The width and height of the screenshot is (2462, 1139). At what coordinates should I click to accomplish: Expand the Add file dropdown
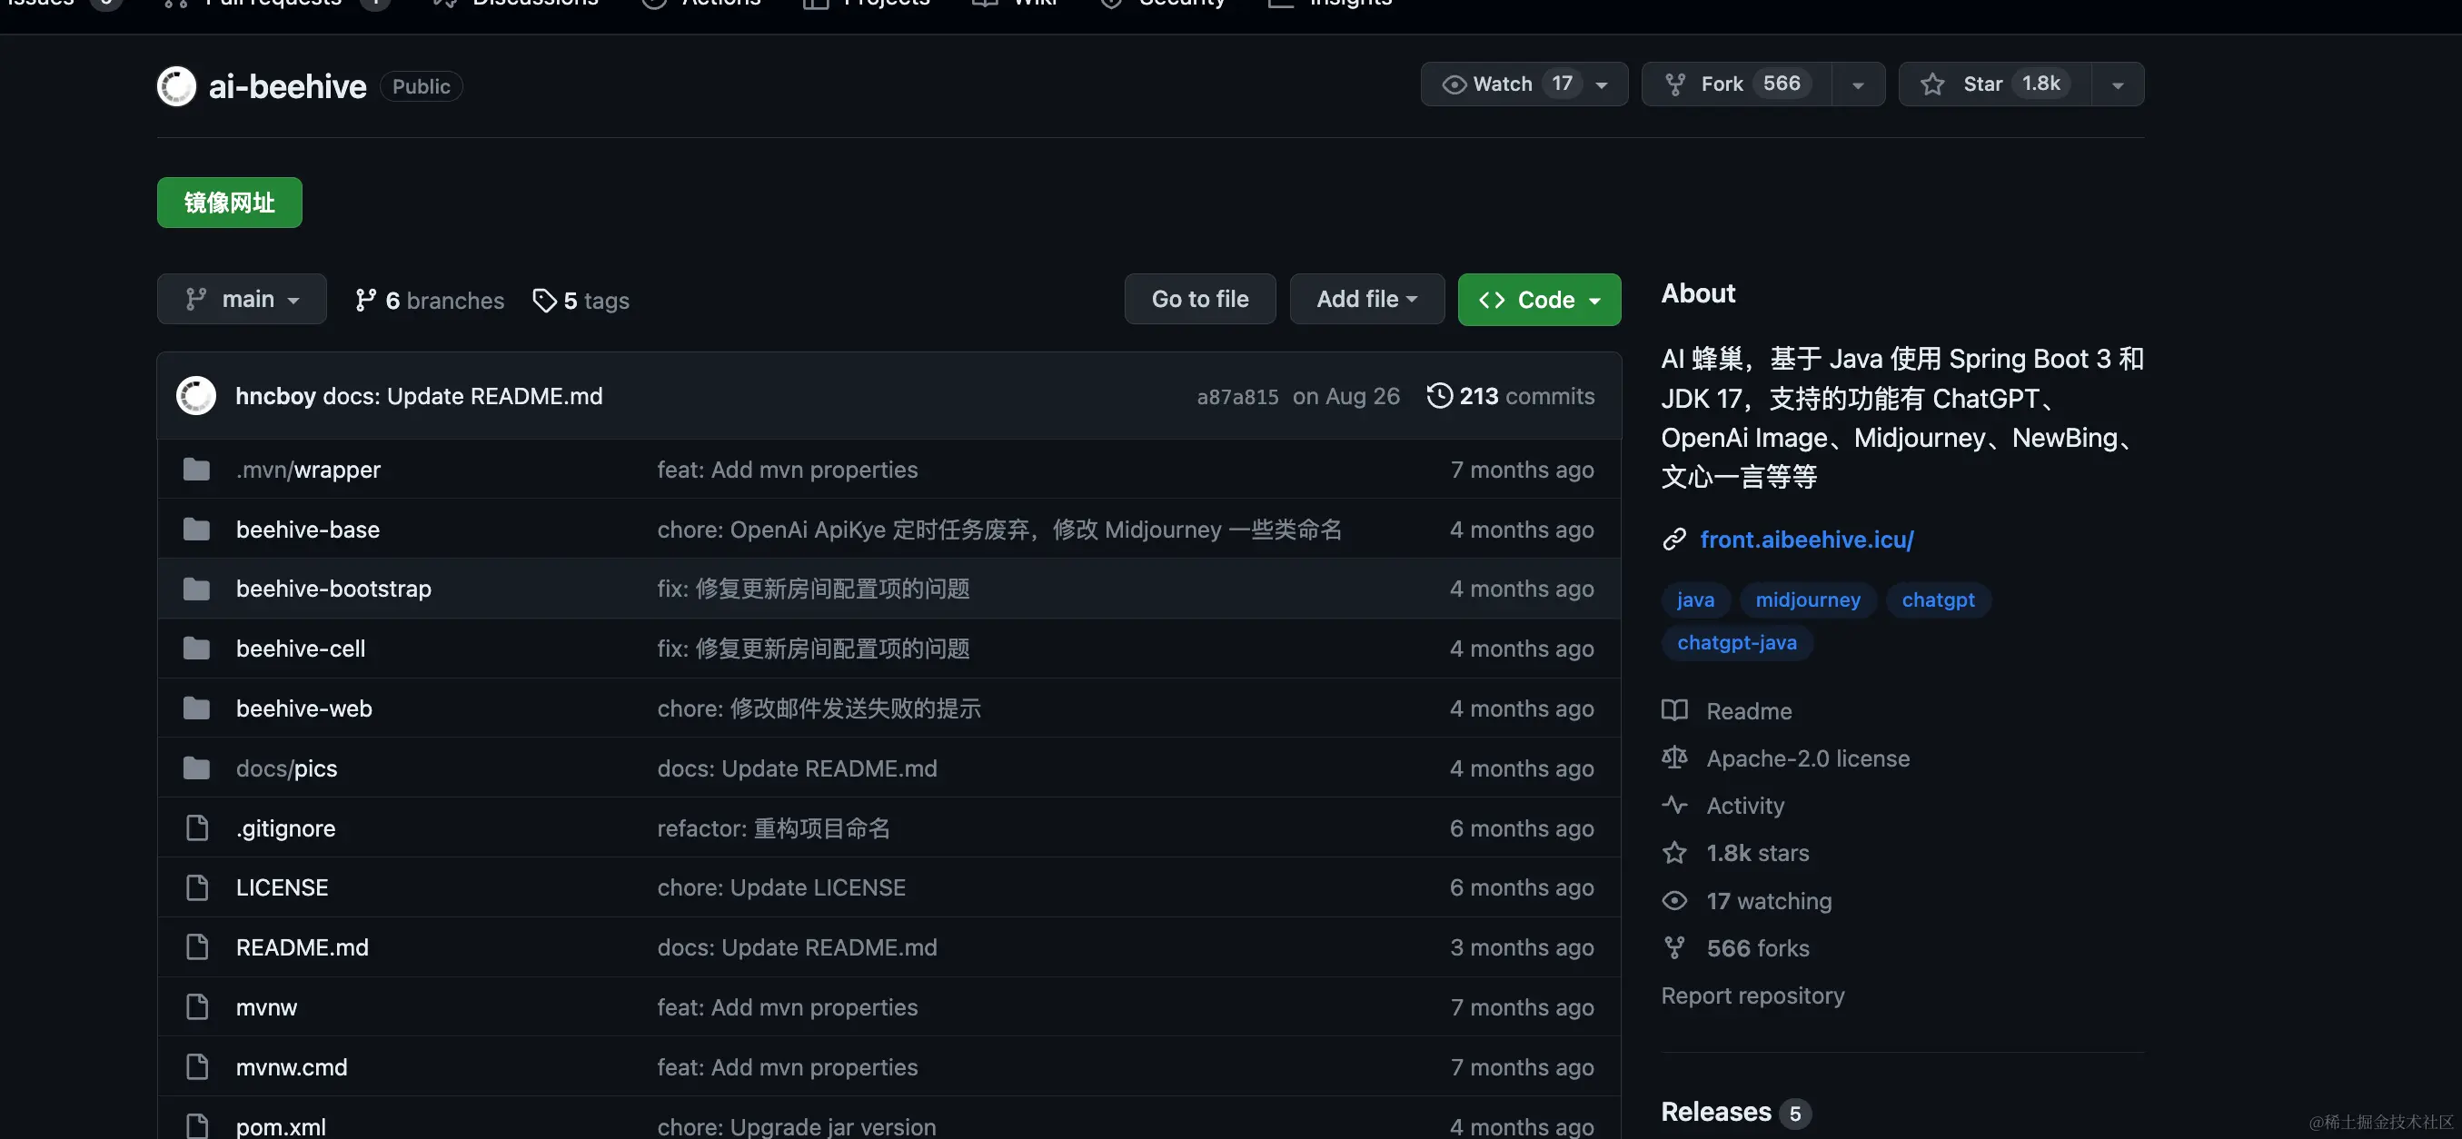(1365, 299)
